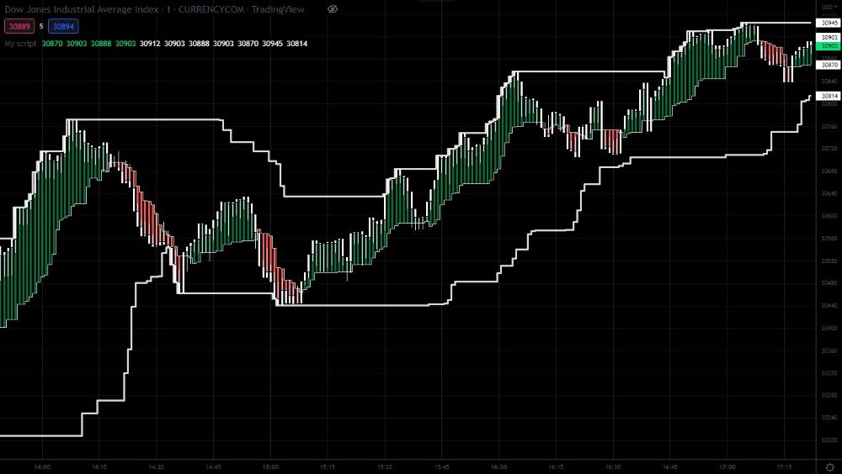Click the 17:15 time axis label
Image resolution: width=842 pixels, height=474 pixels.
coord(784,467)
